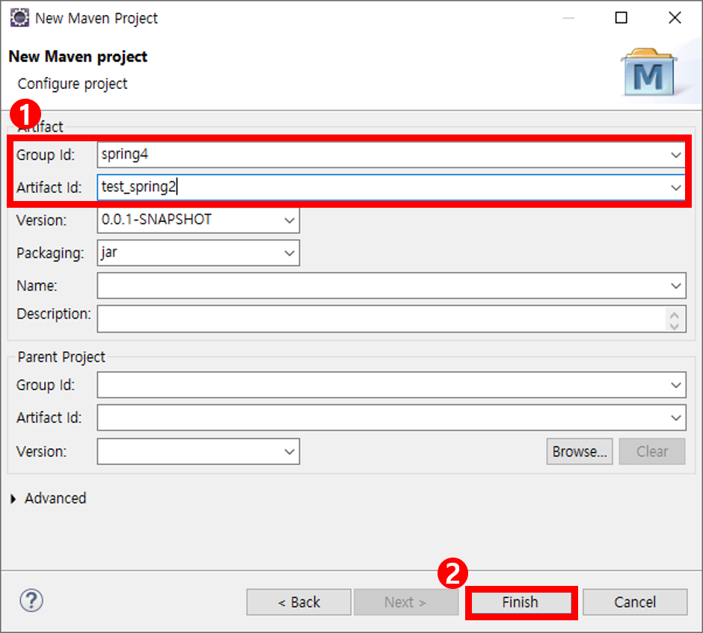Click the Description field scroll arrows
Screen dimensions: 703x633
[675, 319]
